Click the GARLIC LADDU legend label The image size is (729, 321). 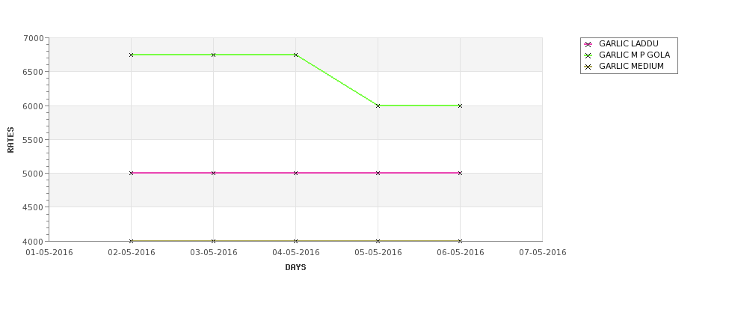pos(629,43)
